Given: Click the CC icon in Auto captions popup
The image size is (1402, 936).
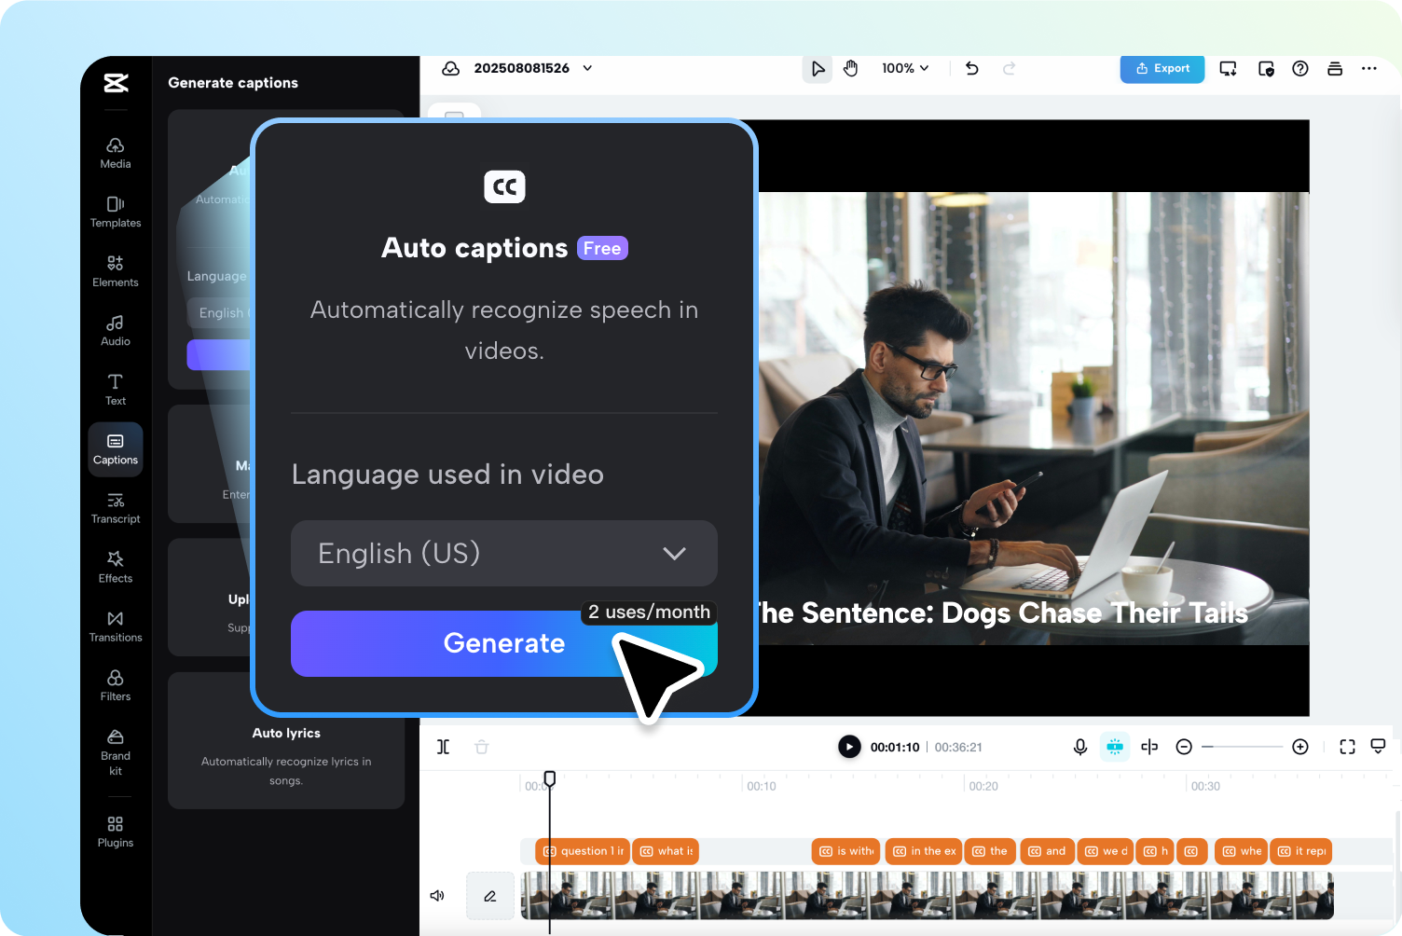Looking at the screenshot, I should click(504, 186).
